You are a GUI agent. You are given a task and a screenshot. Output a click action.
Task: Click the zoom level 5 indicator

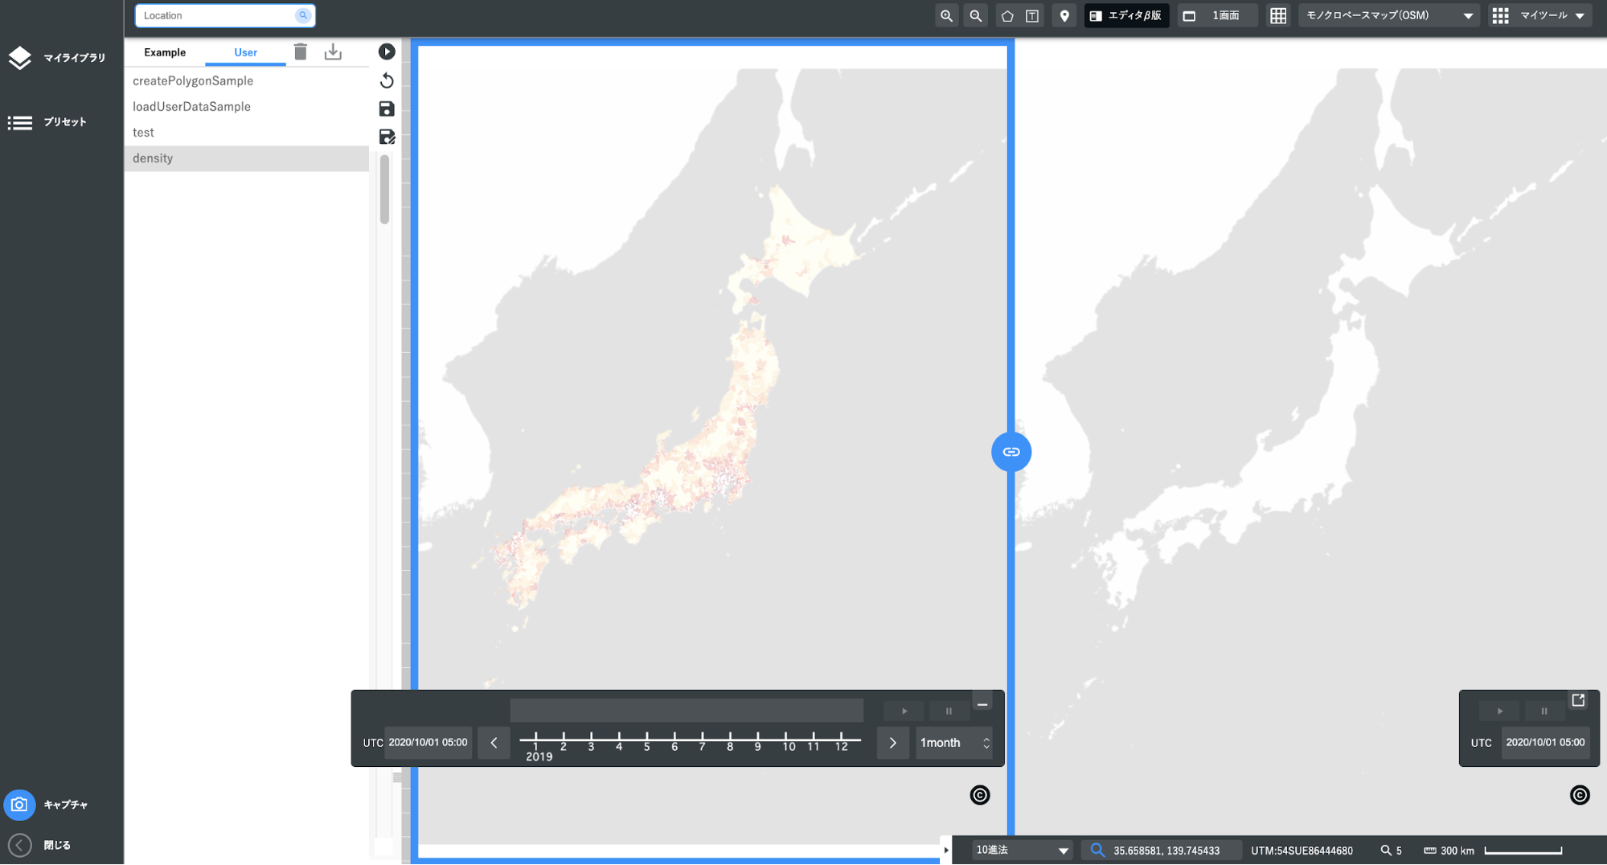[1392, 851]
